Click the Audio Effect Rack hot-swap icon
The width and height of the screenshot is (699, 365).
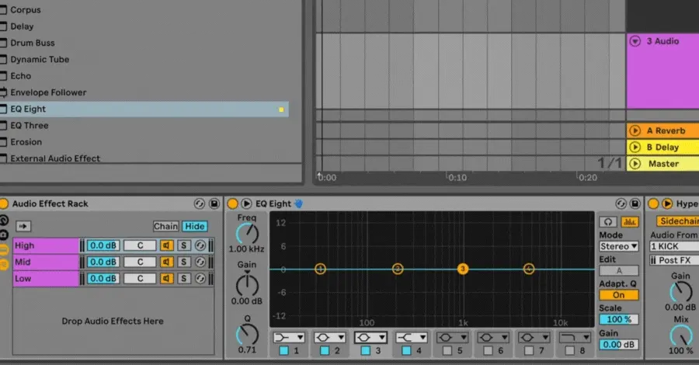point(200,203)
